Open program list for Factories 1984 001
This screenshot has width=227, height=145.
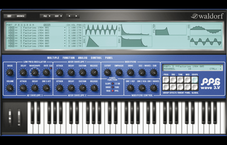coord(65,28)
